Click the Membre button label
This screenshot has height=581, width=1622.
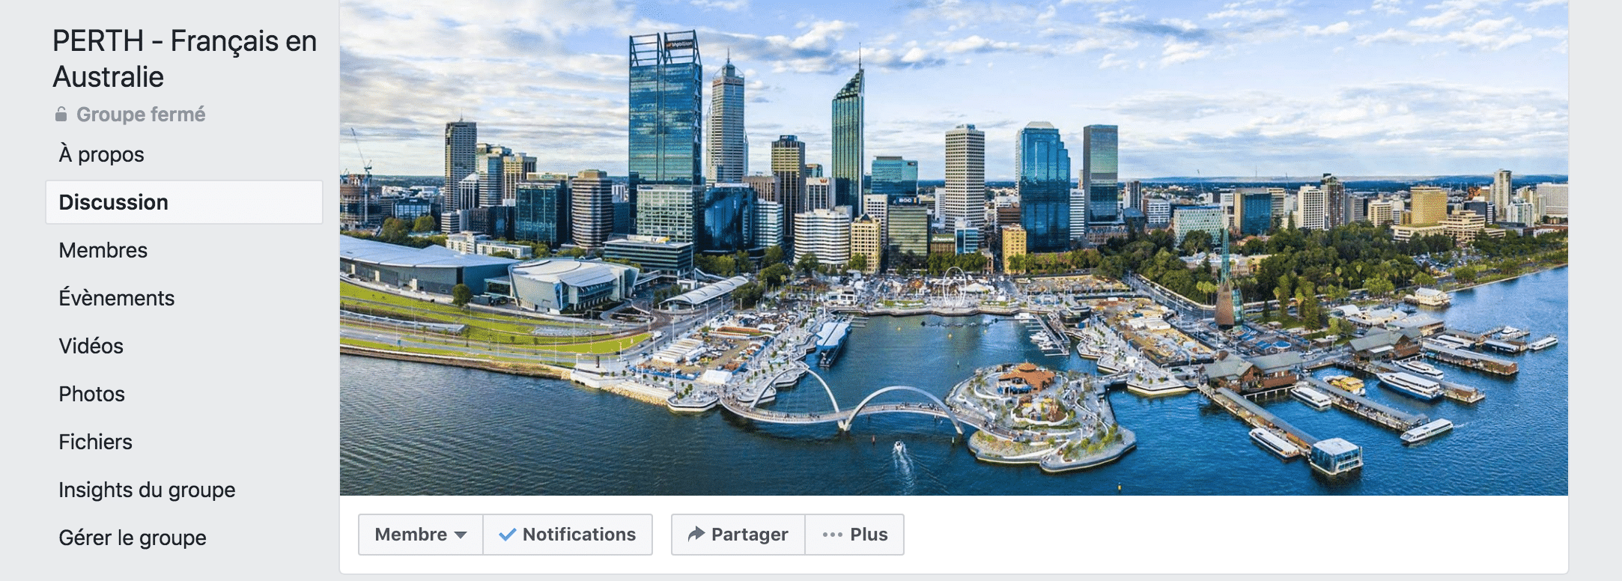[x=411, y=535]
